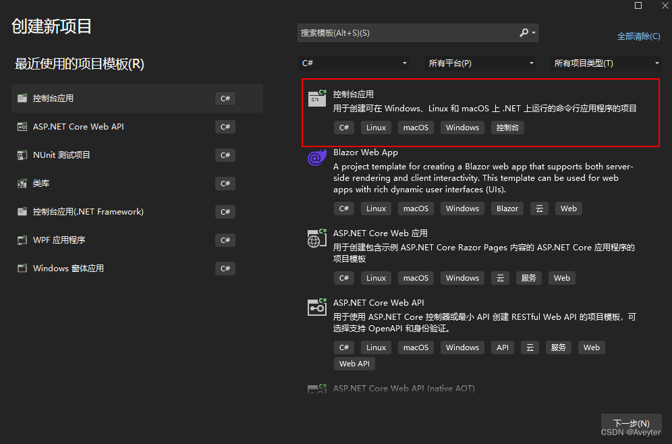Click the 控制台 tag under 控制台应用
Image resolution: width=672 pixels, height=444 pixels.
tap(507, 128)
